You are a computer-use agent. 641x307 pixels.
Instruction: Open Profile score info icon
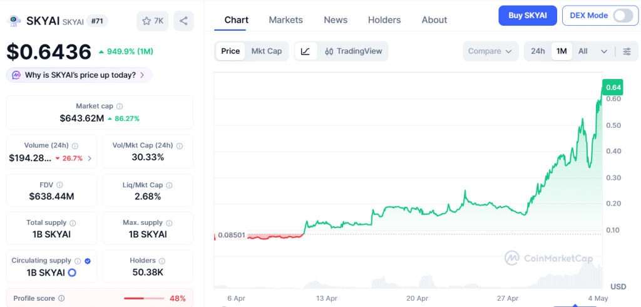pyautogui.click(x=61, y=298)
